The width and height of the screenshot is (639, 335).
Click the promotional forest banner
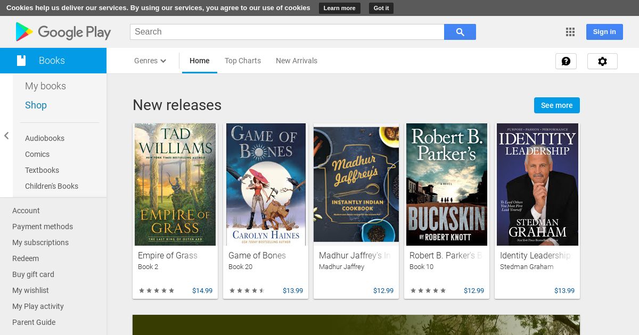pyautogui.click(x=356, y=325)
